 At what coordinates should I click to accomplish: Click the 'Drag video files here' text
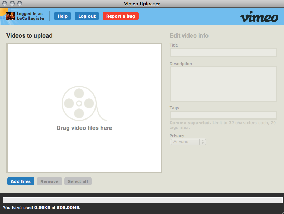(x=84, y=128)
